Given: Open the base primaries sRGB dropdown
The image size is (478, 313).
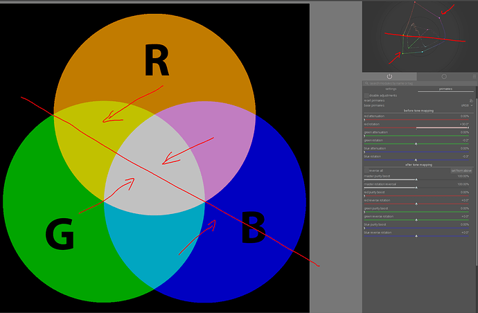Looking at the screenshot, I should tap(467, 105).
